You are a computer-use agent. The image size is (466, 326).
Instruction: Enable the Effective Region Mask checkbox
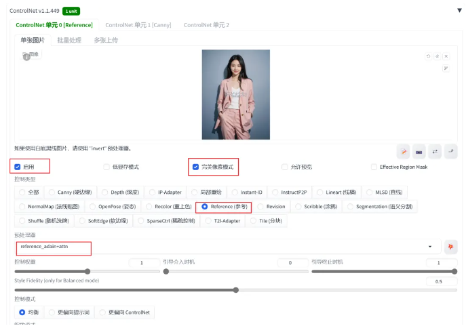374,167
